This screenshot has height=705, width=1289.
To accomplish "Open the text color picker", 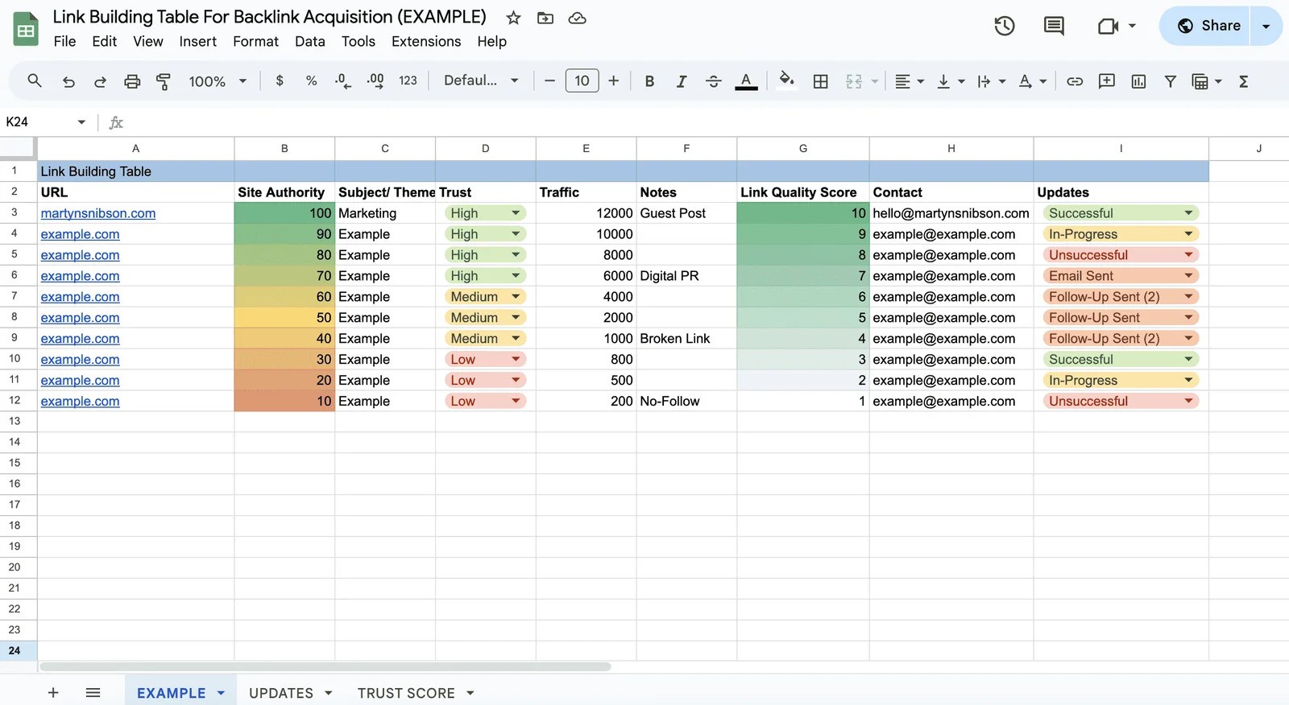I will coord(746,81).
